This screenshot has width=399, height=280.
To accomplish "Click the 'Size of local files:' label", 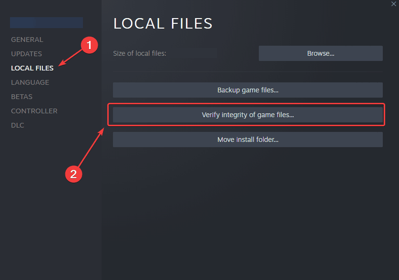I will point(139,53).
